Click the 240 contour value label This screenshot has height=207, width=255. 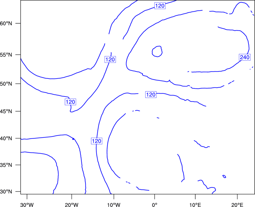point(244,57)
